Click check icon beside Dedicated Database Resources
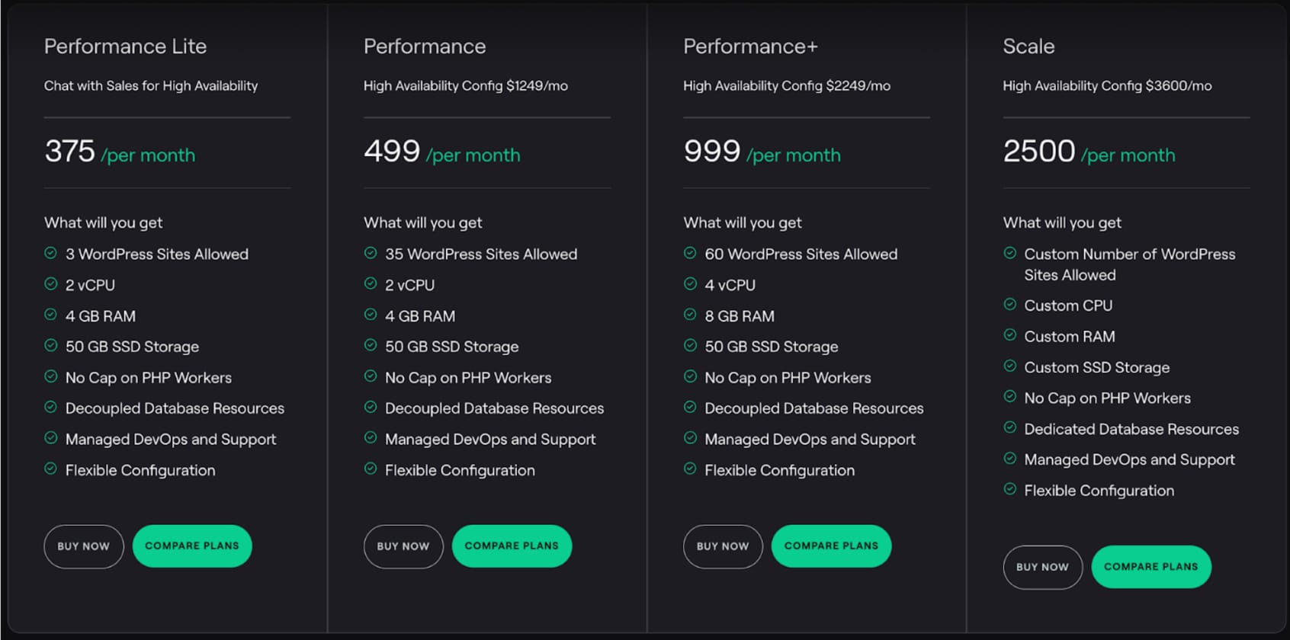Viewport: 1290px width, 640px height. (1010, 428)
